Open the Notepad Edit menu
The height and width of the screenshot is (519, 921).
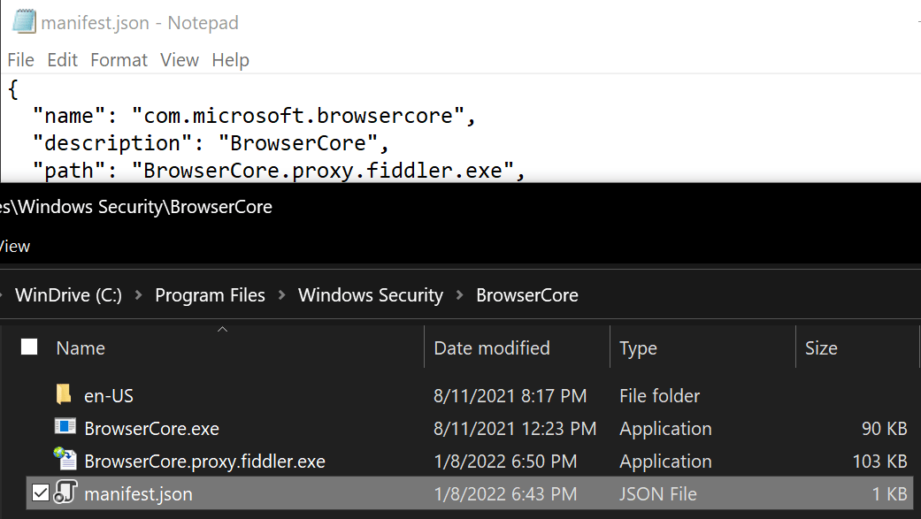(62, 60)
